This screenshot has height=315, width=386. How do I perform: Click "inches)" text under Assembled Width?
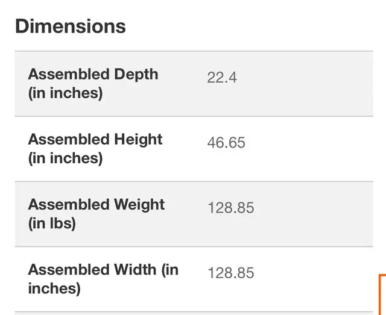[x=54, y=288]
